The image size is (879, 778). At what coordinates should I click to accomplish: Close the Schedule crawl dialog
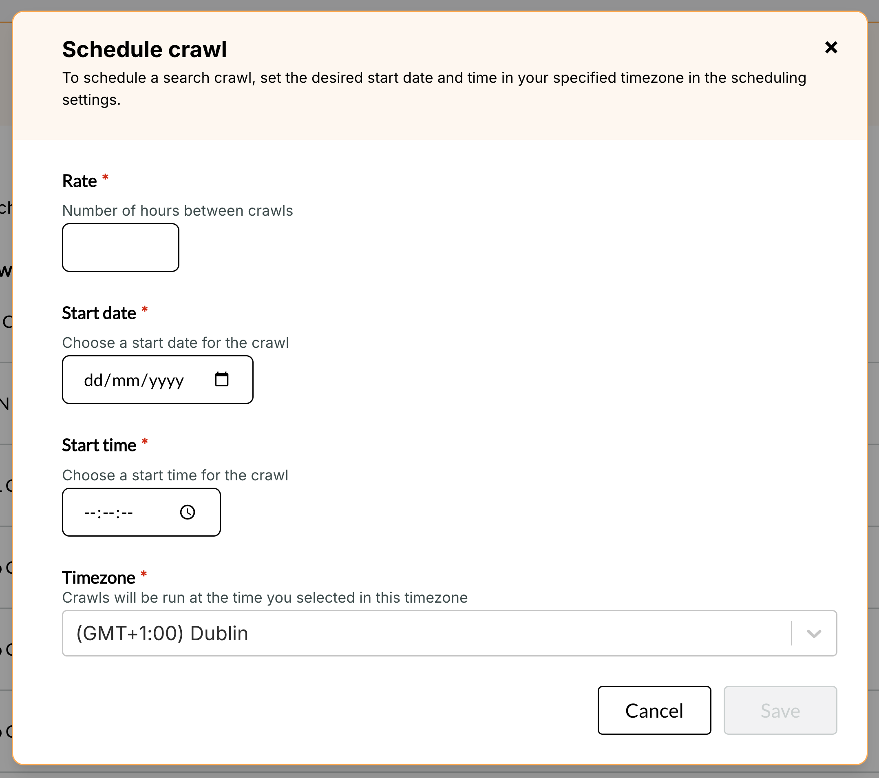pyautogui.click(x=831, y=47)
